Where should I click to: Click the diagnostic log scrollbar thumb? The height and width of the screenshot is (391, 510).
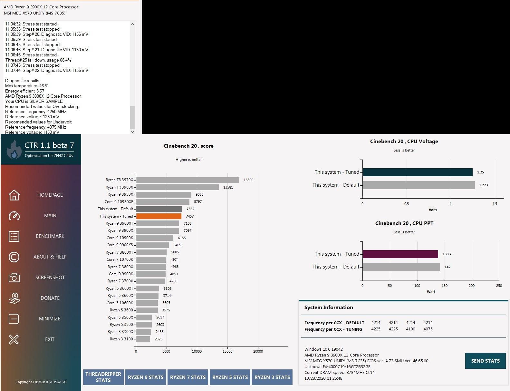(133, 117)
